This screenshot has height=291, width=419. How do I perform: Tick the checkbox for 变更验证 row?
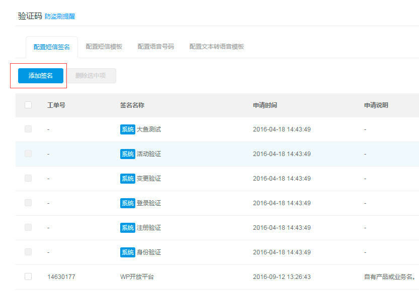pyautogui.click(x=28, y=178)
